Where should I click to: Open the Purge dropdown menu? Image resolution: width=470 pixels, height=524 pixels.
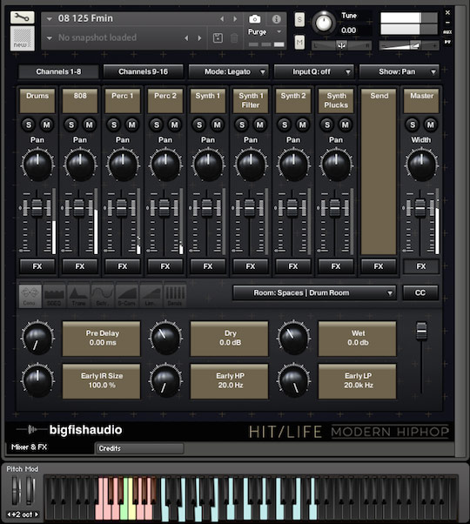(x=265, y=32)
